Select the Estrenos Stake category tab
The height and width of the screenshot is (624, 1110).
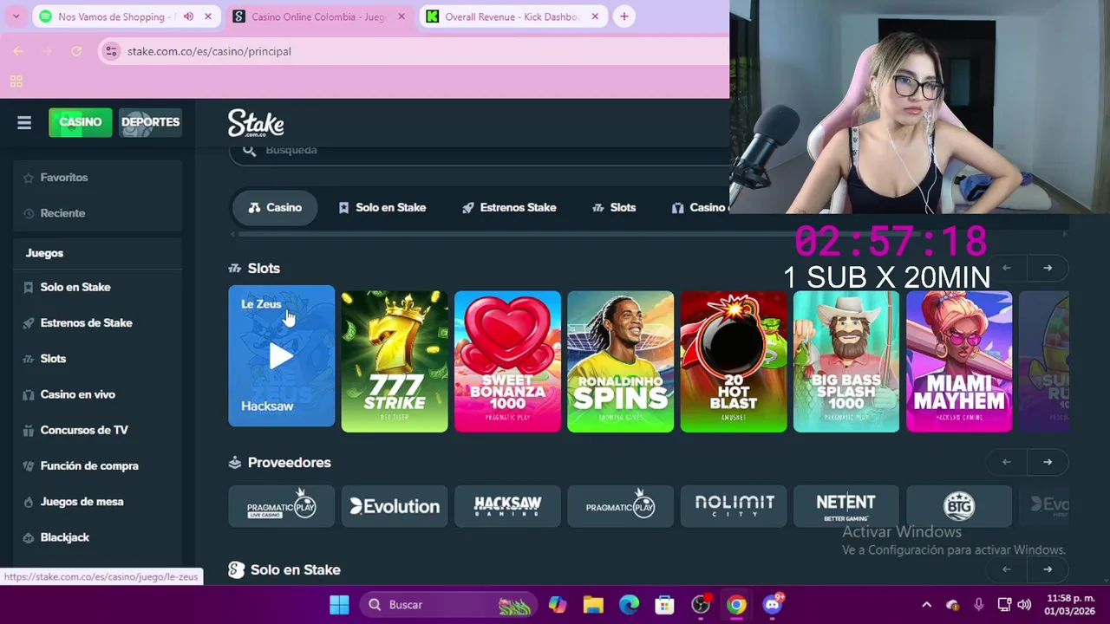(509, 208)
